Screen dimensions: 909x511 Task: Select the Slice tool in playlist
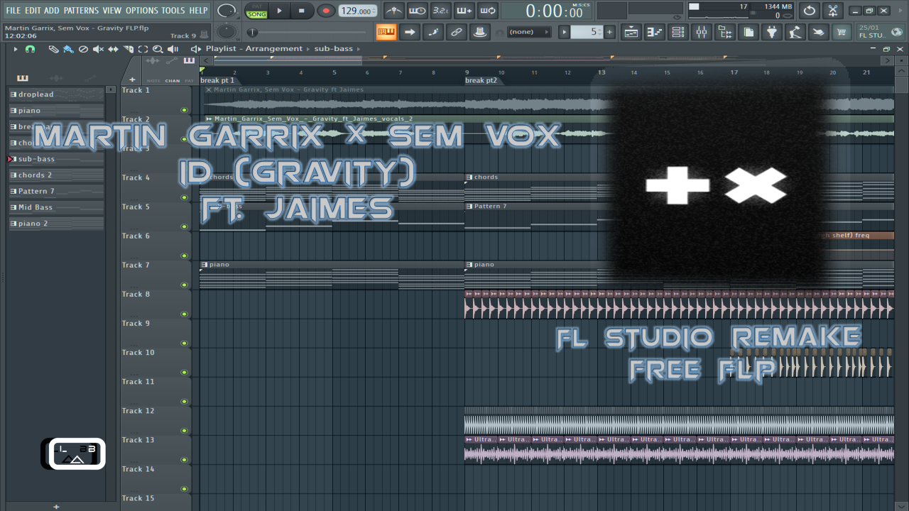(128, 49)
